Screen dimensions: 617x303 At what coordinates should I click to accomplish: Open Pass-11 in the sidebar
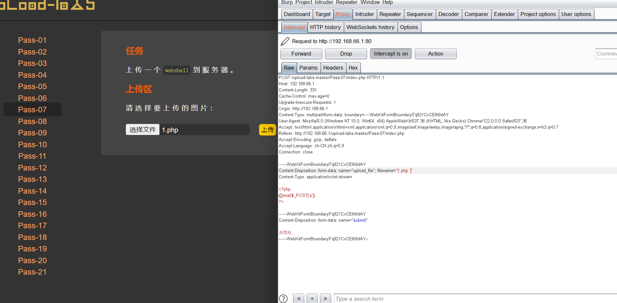point(32,156)
